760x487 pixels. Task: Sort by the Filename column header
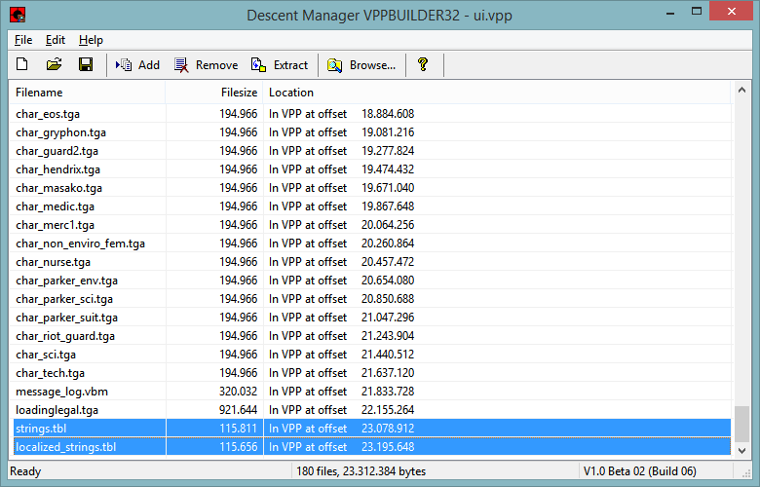[x=88, y=93]
